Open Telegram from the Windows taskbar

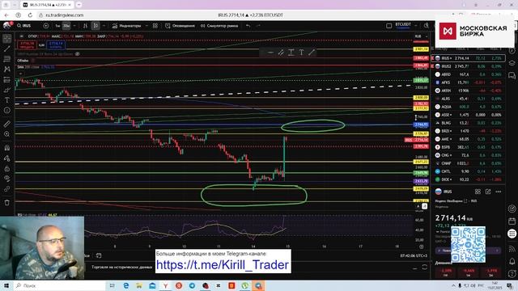(x=192, y=285)
